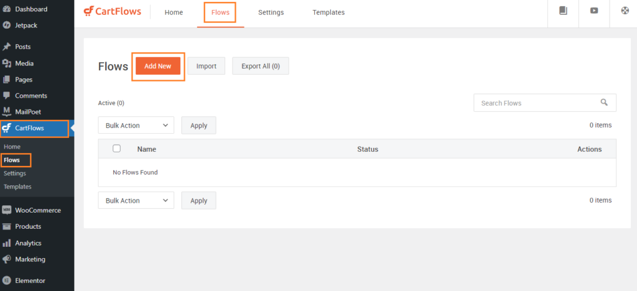
Task: Open Comments in WordPress sidebar
Action: [31, 96]
